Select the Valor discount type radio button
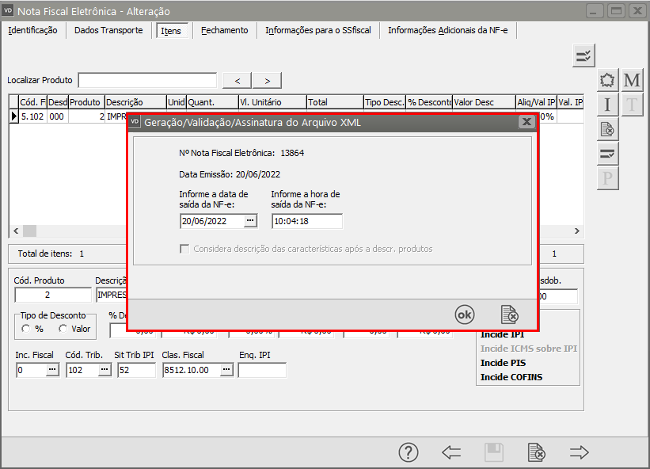The height and width of the screenshot is (469, 650). pyautogui.click(x=63, y=329)
